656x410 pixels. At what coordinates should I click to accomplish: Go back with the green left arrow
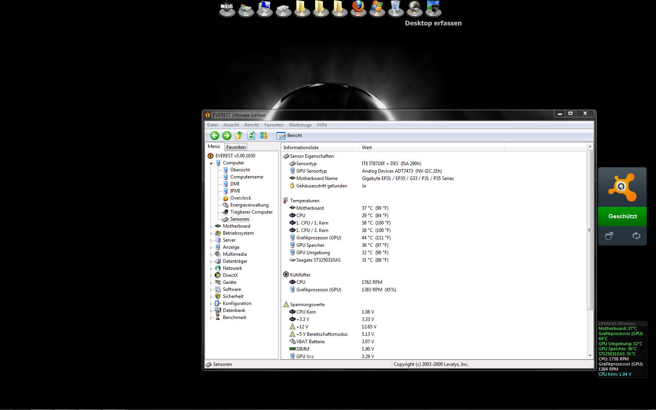pyautogui.click(x=214, y=135)
